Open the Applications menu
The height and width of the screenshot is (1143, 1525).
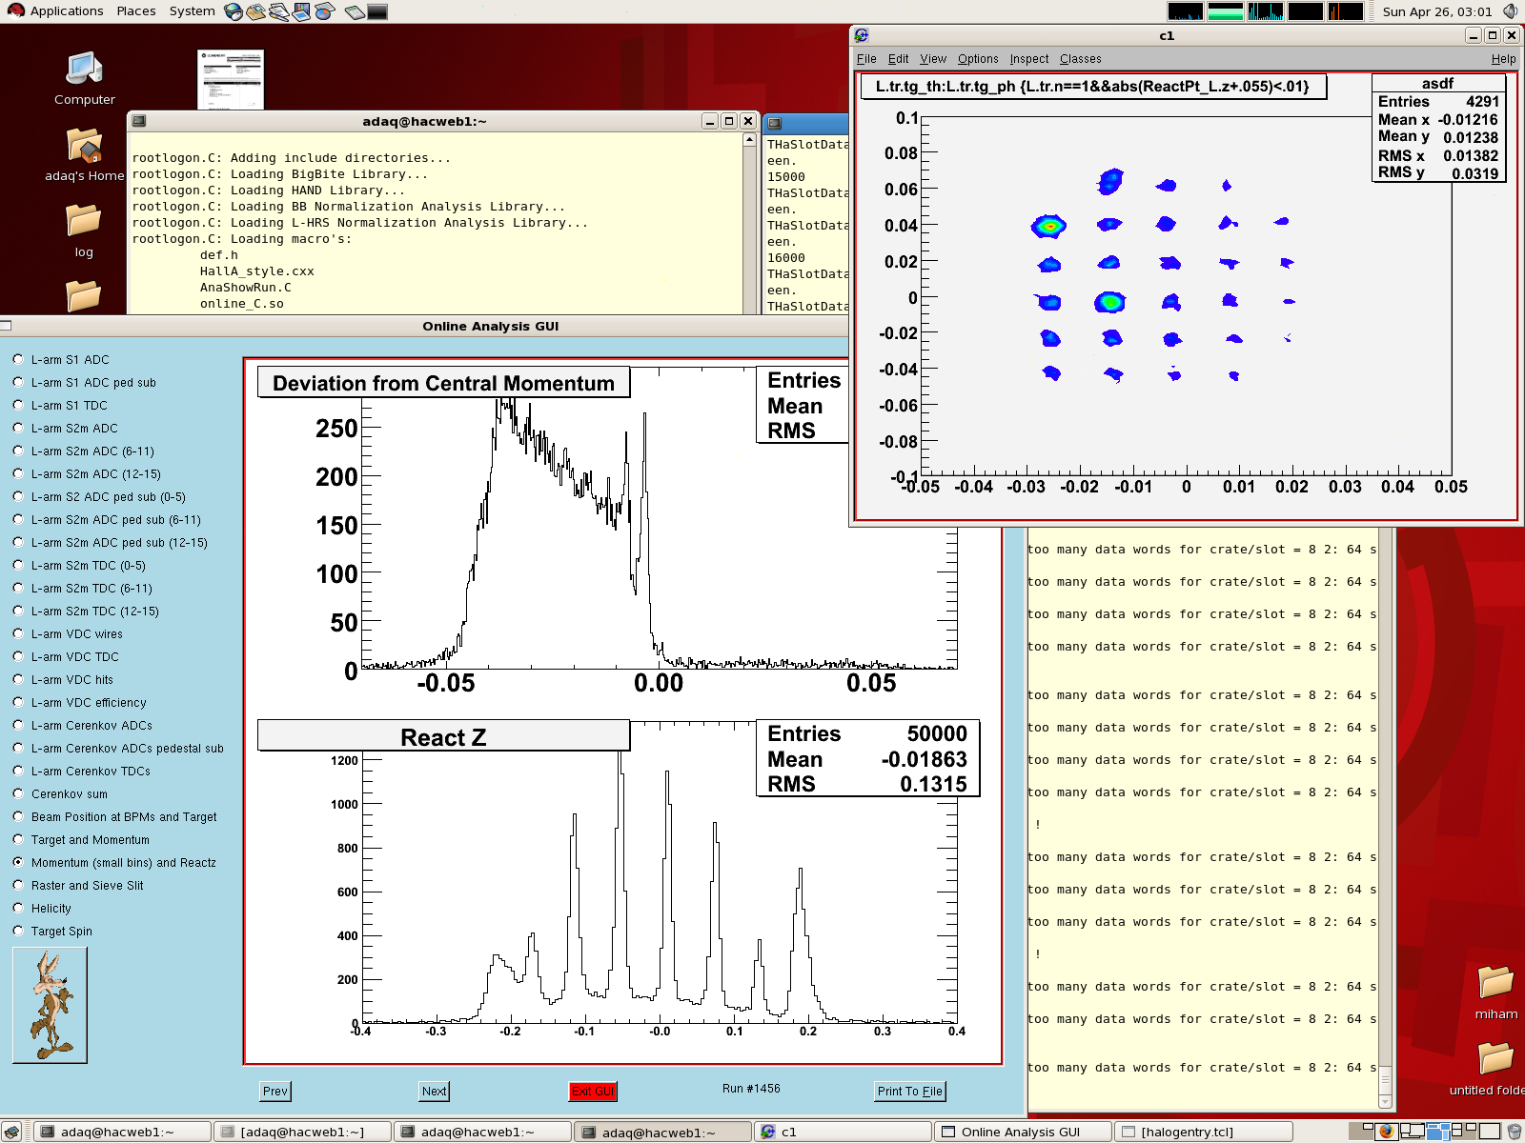67,11
